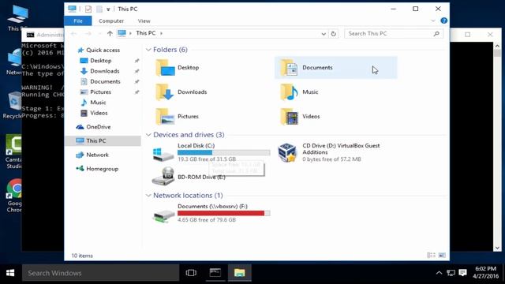Click the taskbar clock showing 6:02 PM
Screen dimensions: 505x284
(485, 272)
